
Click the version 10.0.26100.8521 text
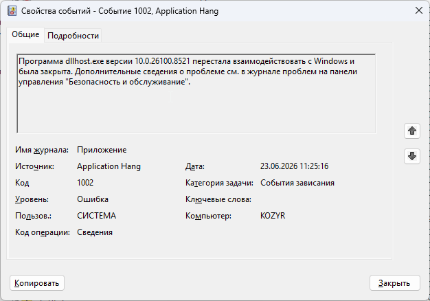click(162, 61)
